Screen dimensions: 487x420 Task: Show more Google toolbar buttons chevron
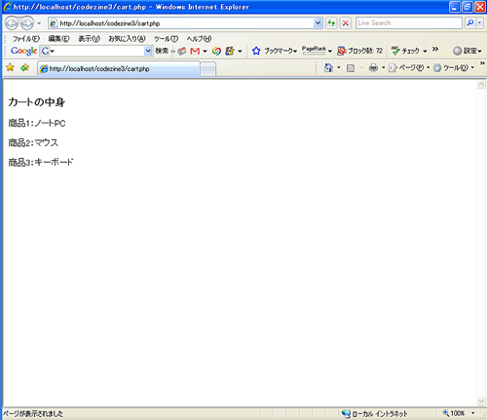click(x=435, y=50)
